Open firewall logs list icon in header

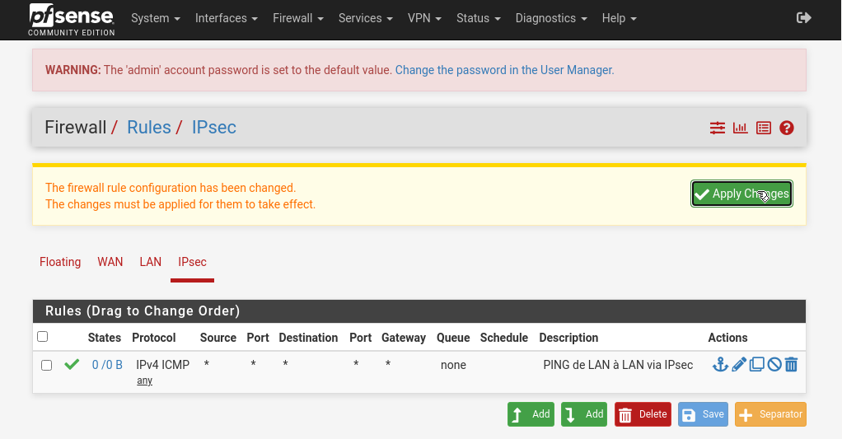click(764, 128)
